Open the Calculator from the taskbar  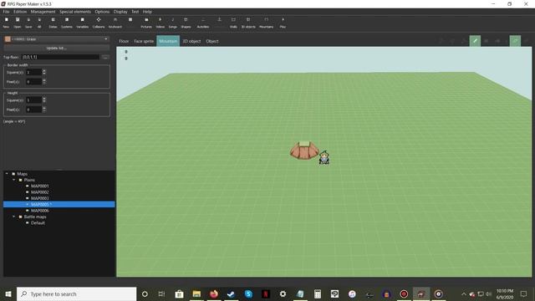(x=318, y=293)
